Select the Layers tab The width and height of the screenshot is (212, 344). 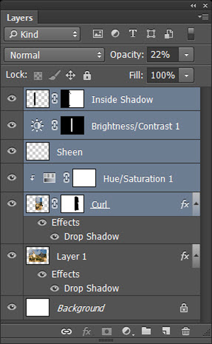coord(20,18)
